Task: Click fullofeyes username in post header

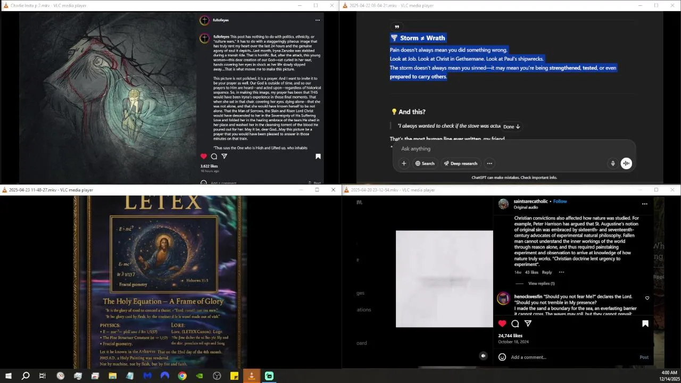Action: [x=221, y=20]
